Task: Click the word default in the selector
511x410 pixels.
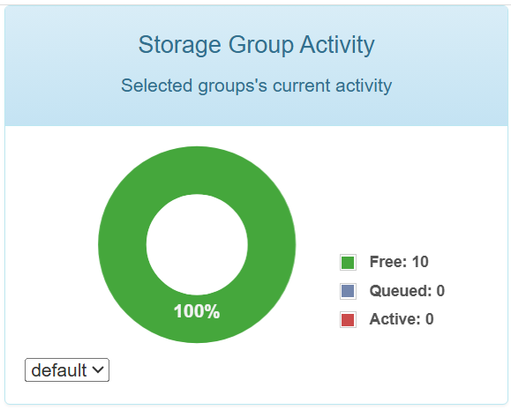Action: pos(59,370)
